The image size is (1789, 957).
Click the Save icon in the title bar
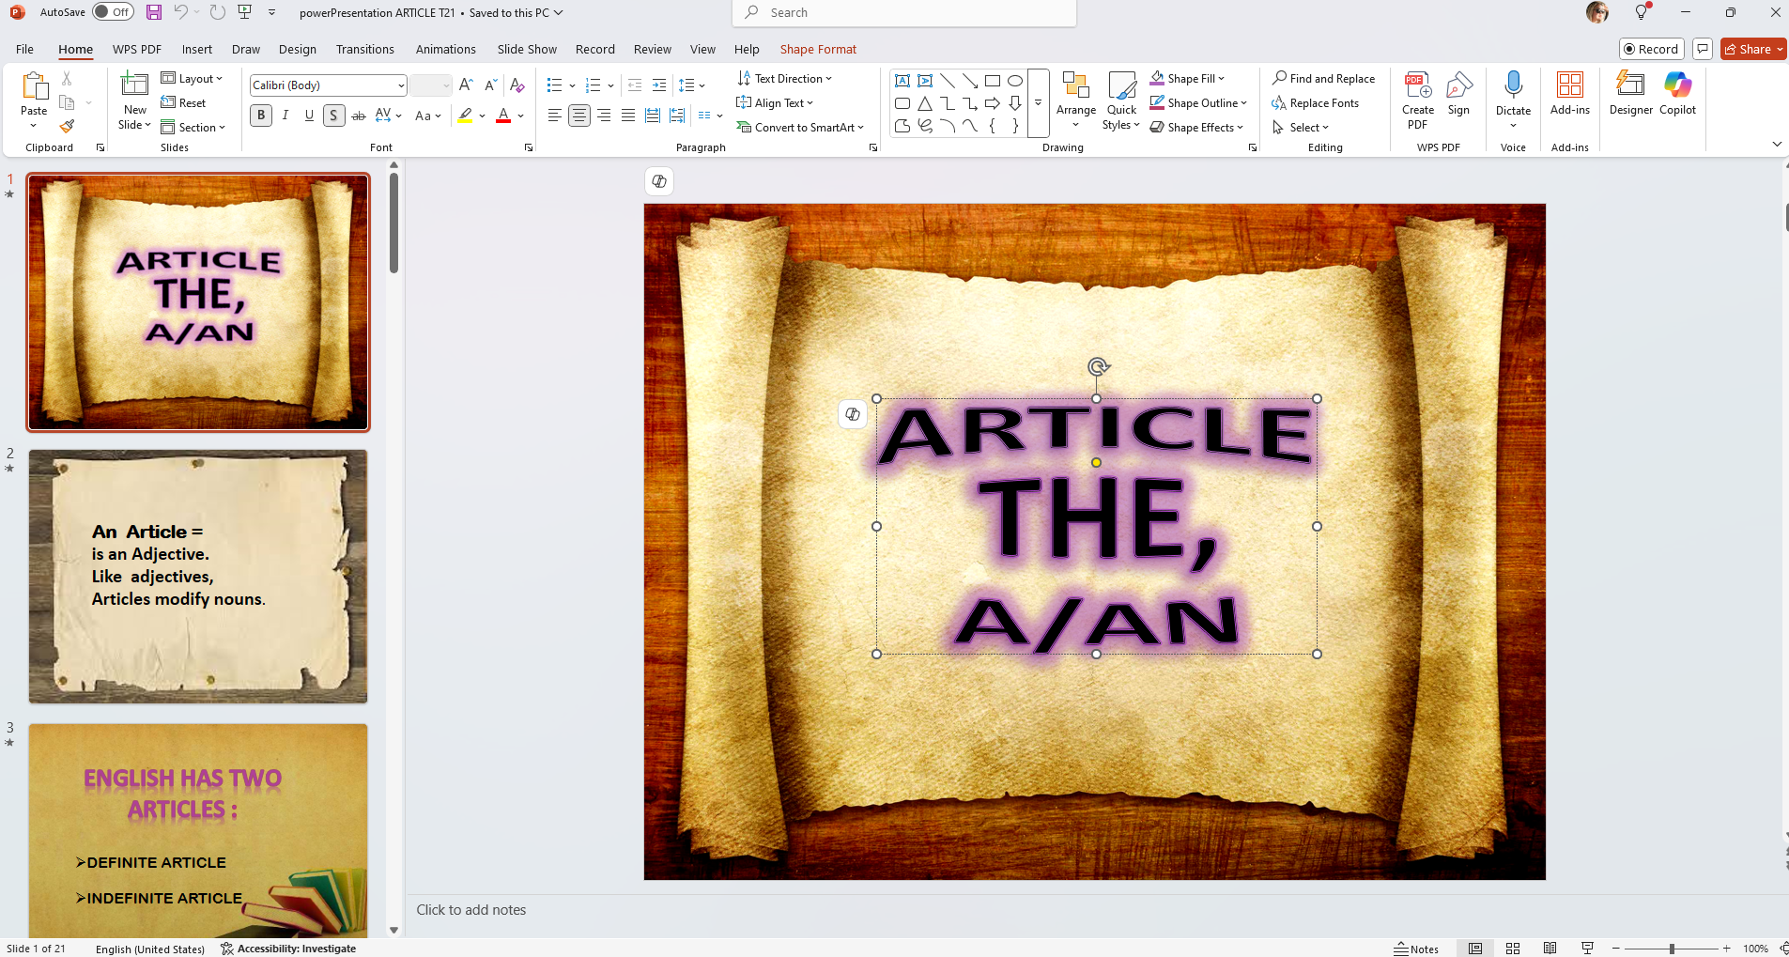(154, 12)
